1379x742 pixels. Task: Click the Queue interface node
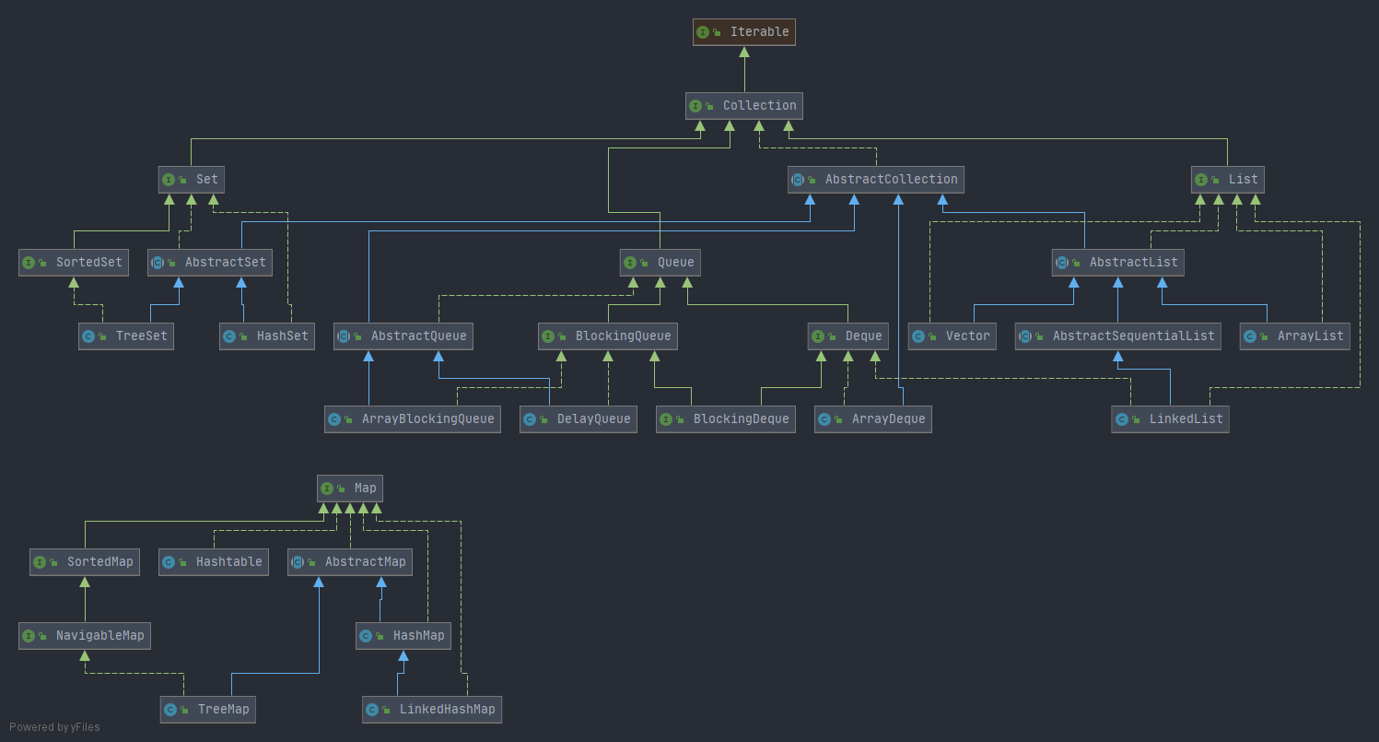coord(660,263)
